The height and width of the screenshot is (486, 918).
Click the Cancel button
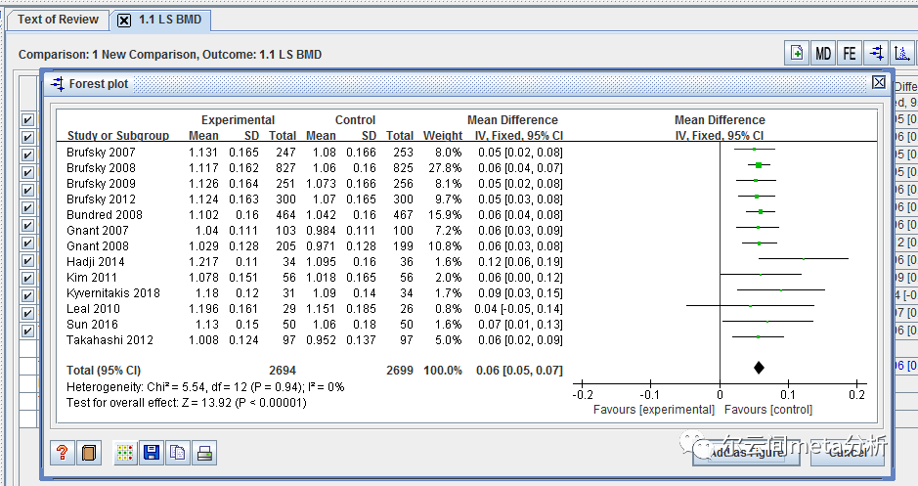tap(848, 452)
